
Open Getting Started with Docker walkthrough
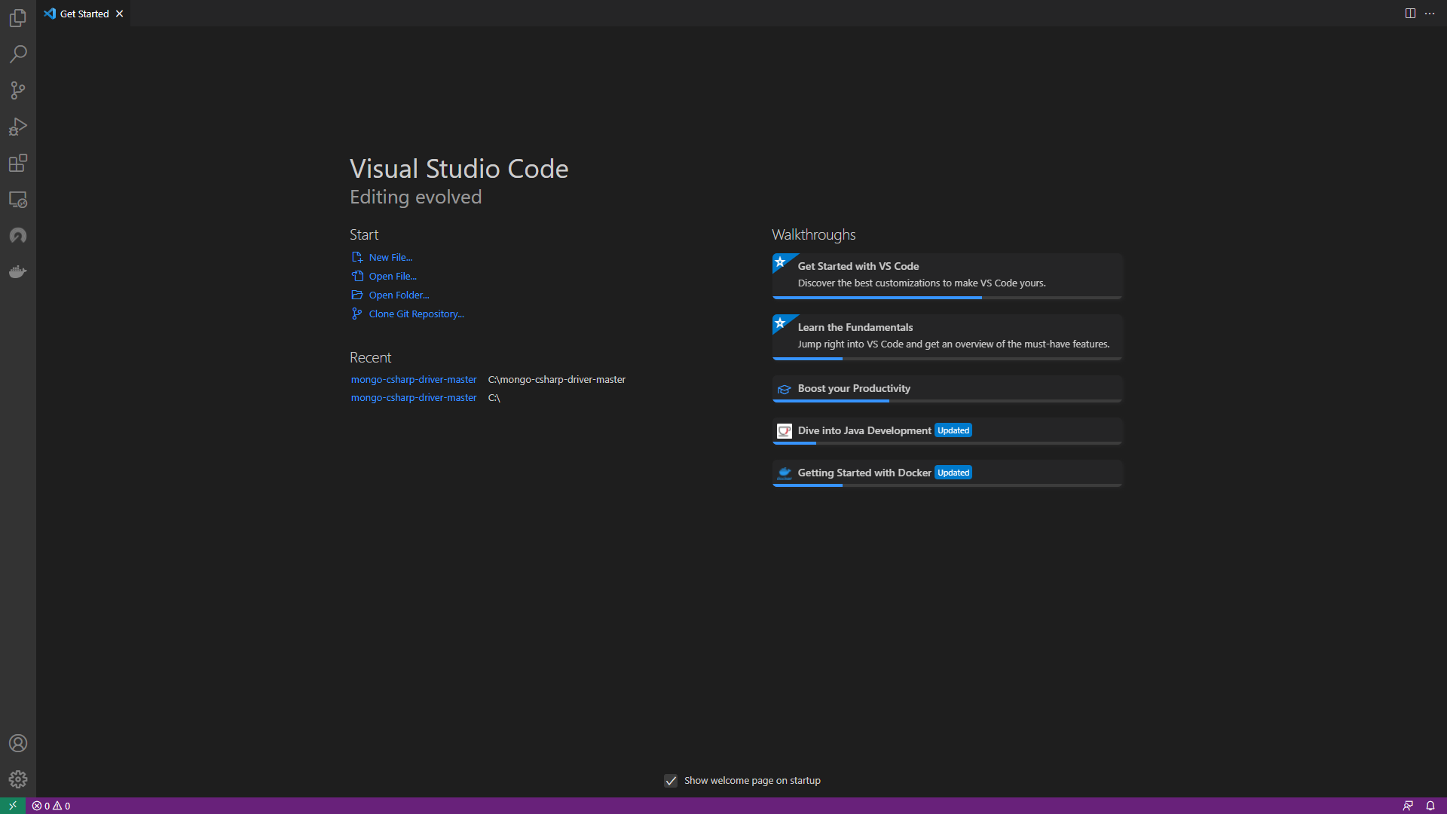coord(947,473)
